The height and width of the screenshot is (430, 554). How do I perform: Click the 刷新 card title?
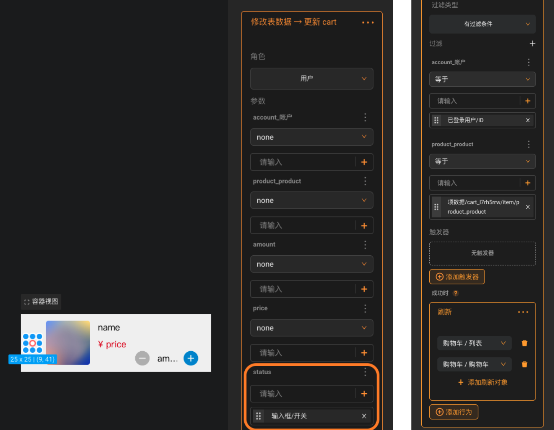[445, 312]
